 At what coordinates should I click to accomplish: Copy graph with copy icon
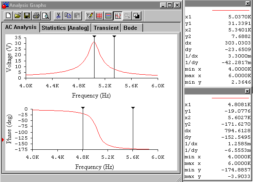coord(68,16)
